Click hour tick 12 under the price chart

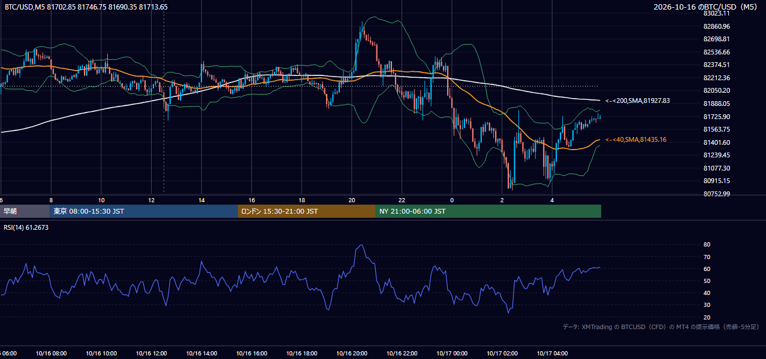[x=152, y=200]
